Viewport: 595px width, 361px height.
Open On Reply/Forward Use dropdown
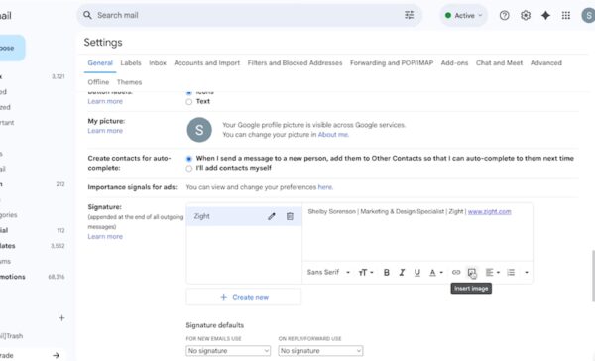tap(320, 351)
